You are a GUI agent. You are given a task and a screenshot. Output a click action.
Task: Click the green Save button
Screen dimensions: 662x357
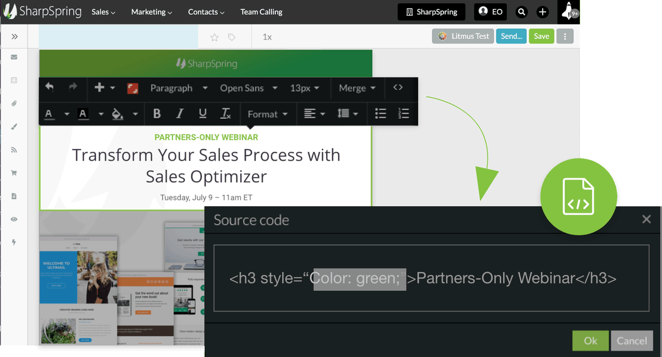(541, 36)
